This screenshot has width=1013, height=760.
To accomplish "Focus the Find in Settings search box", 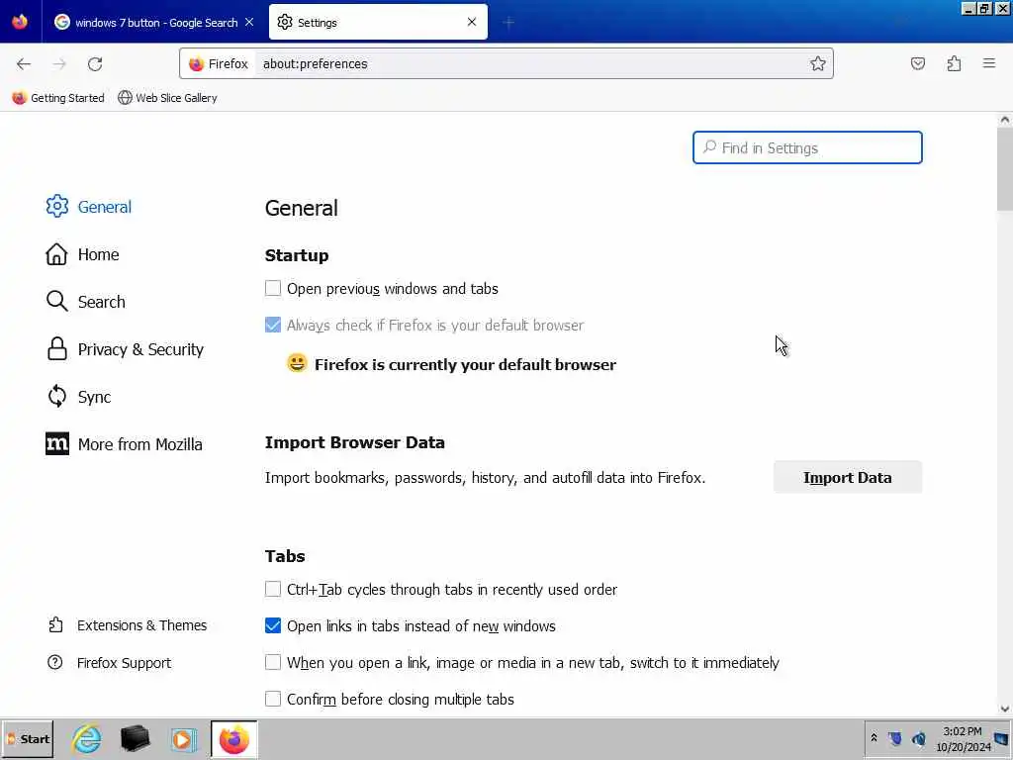I will click(807, 147).
